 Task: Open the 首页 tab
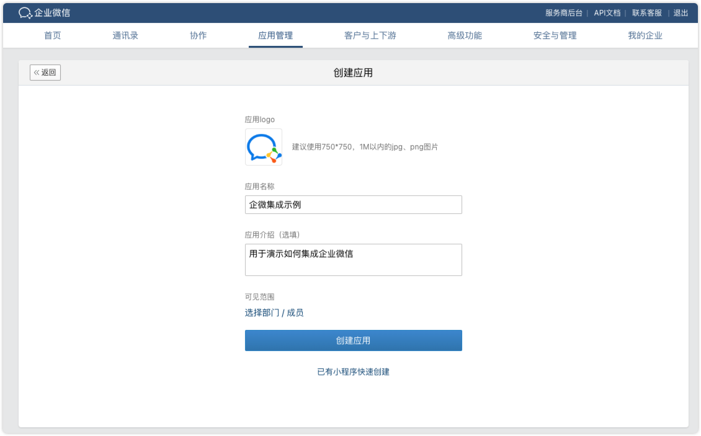pos(53,35)
